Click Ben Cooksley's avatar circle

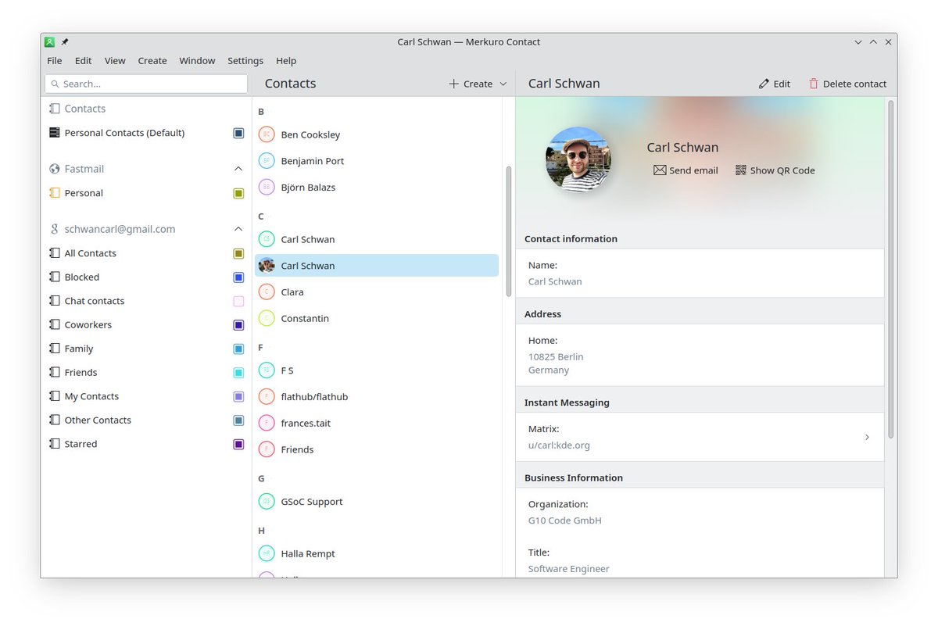[x=267, y=134]
